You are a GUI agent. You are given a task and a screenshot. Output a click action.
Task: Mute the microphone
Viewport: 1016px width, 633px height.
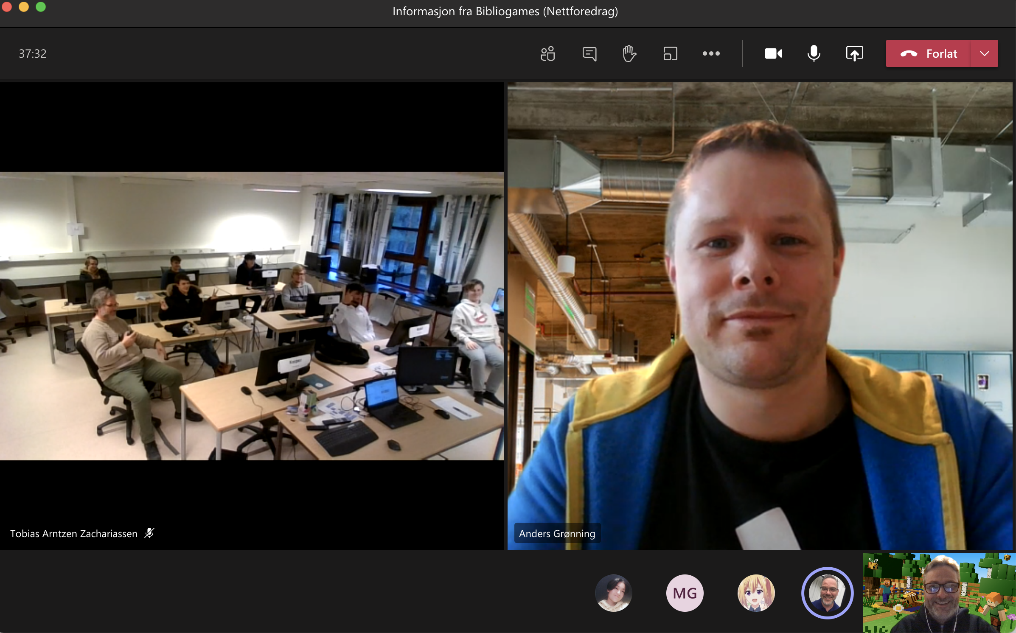tap(814, 54)
